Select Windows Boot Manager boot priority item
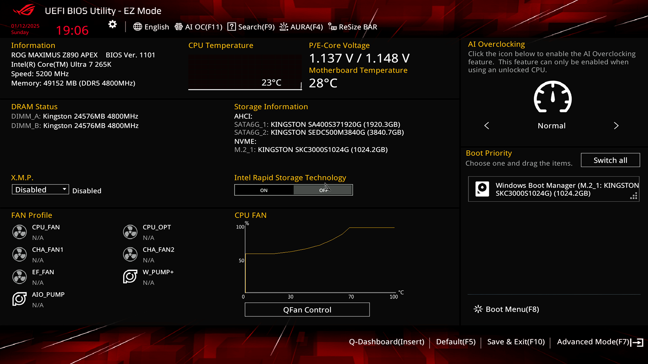Image resolution: width=648 pixels, height=364 pixels. coord(553,189)
